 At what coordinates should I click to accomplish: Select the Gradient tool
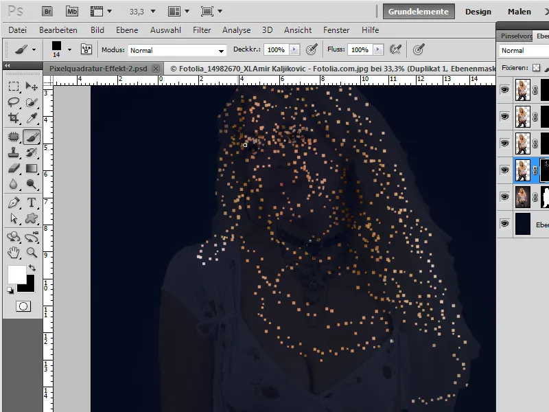point(32,168)
